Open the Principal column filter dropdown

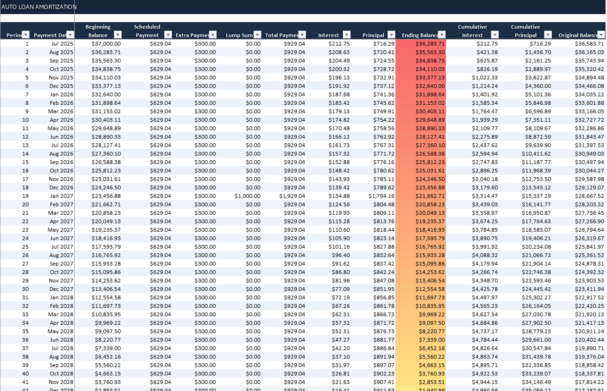(391, 35)
